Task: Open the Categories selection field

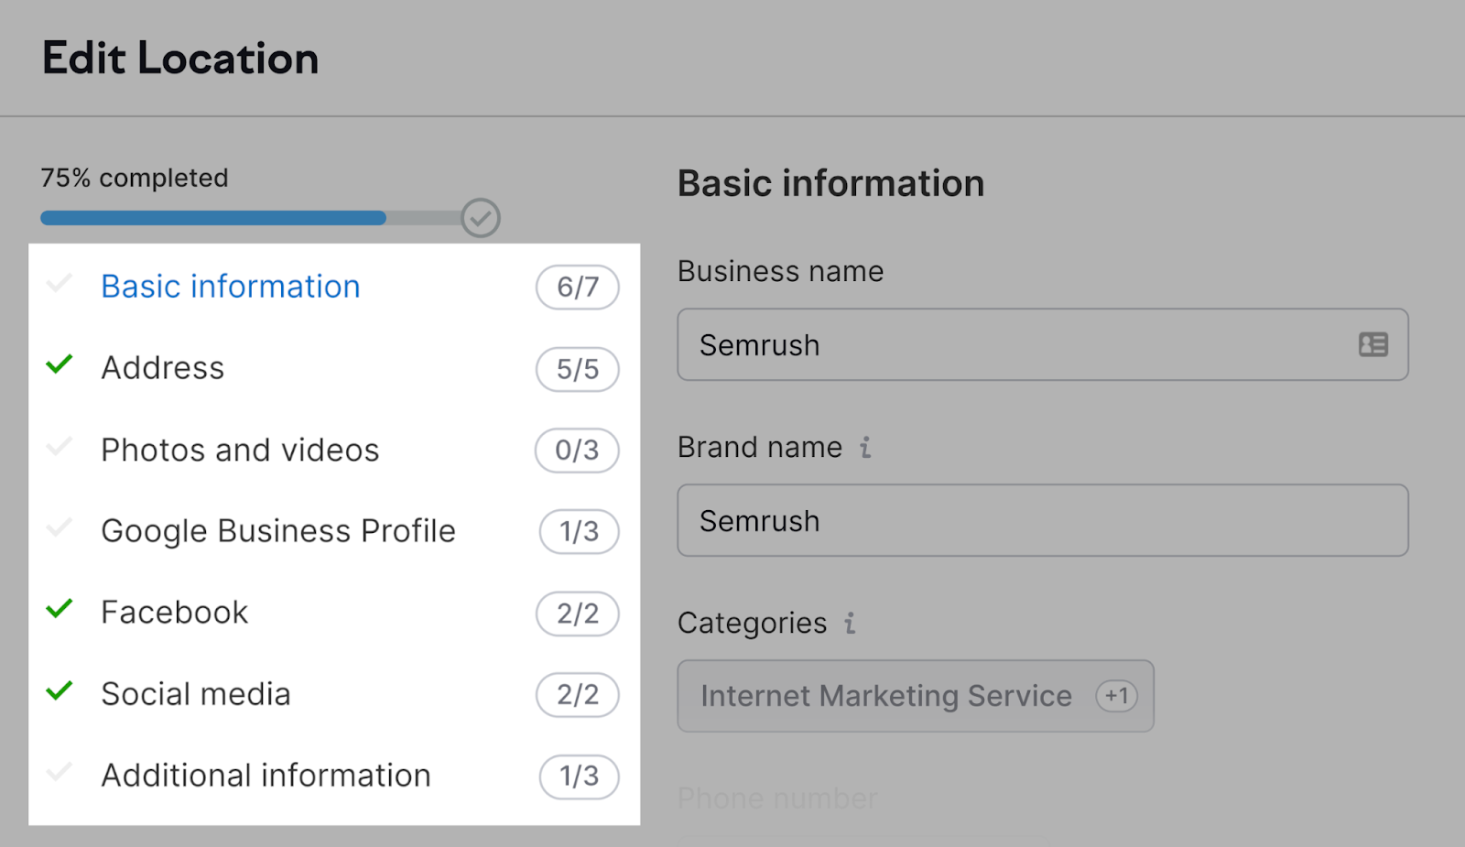Action: pos(916,696)
